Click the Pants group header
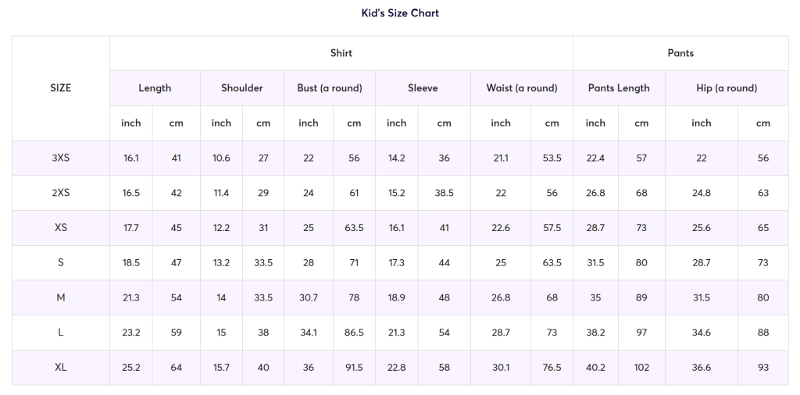This screenshot has width=800, height=395. pyautogui.click(x=680, y=53)
